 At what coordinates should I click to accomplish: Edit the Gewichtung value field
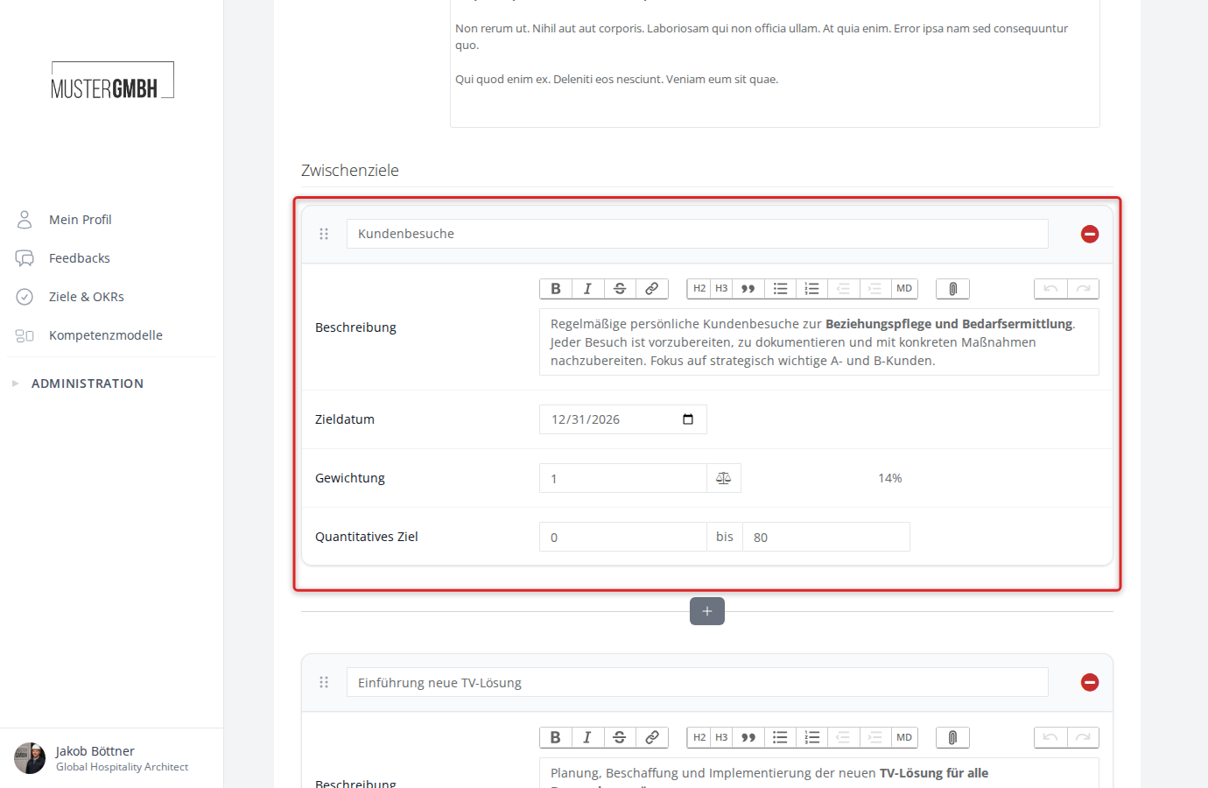tap(623, 478)
